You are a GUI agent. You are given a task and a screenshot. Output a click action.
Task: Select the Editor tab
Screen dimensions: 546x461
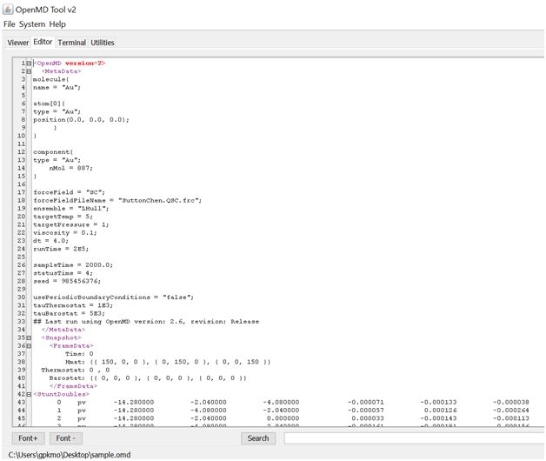pos(43,42)
